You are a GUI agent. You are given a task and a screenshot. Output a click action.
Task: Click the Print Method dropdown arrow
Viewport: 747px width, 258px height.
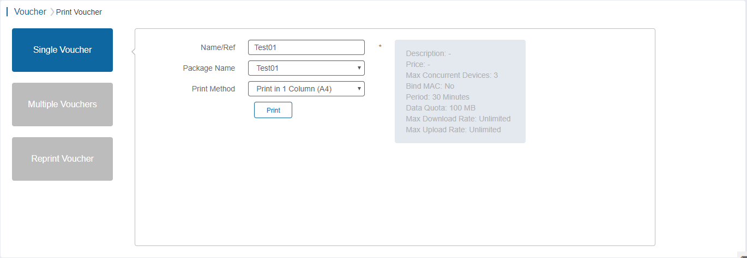click(359, 89)
